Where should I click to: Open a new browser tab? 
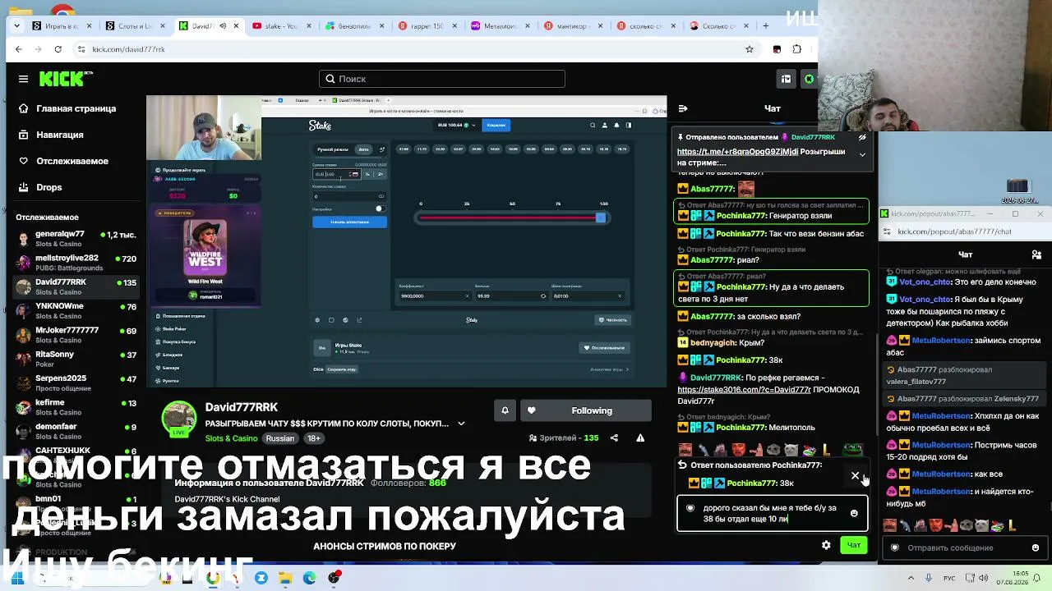766,25
